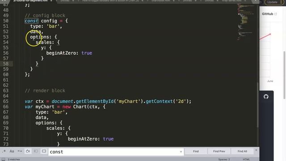This screenshot has width=286, height=161.
Task: Click the Find All button
Action: tap(242, 151)
